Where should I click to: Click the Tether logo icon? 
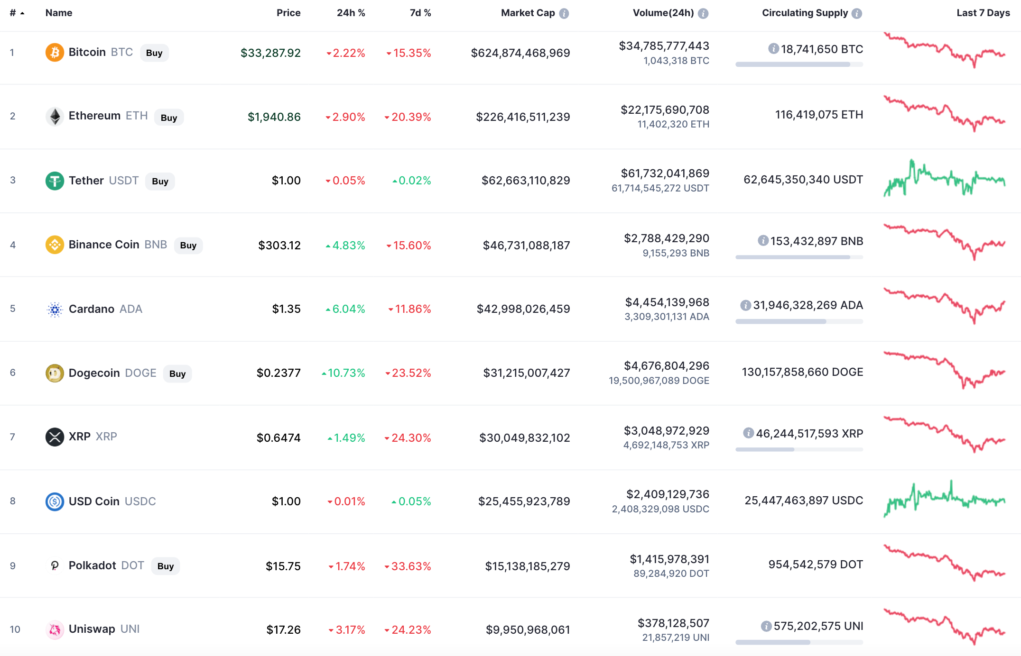click(55, 181)
